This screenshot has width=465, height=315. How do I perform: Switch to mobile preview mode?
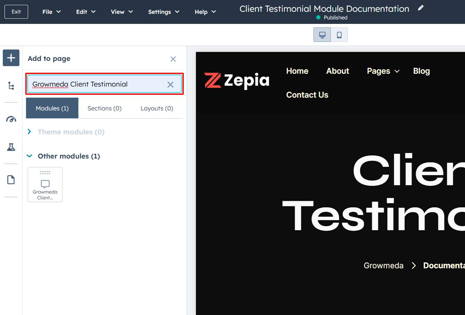[x=339, y=35]
